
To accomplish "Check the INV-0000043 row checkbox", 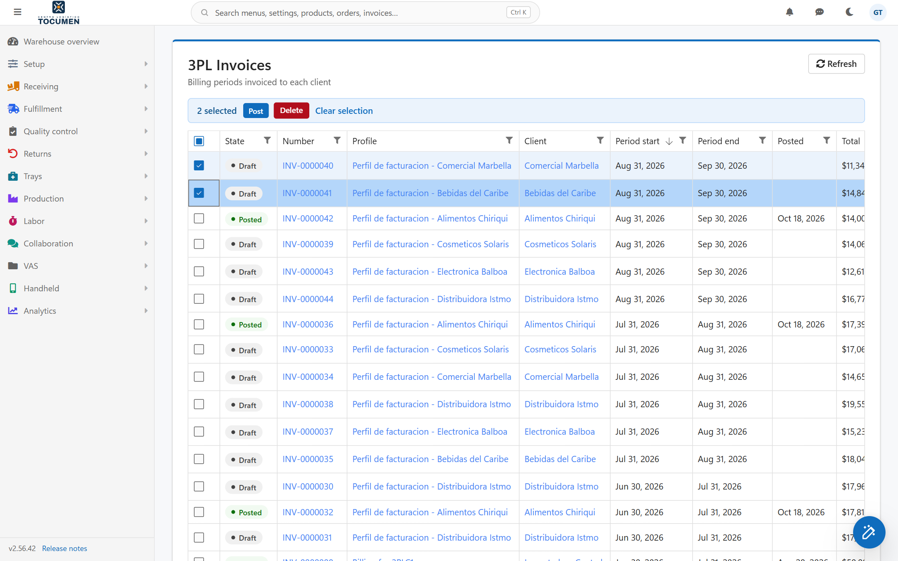I will (x=199, y=271).
